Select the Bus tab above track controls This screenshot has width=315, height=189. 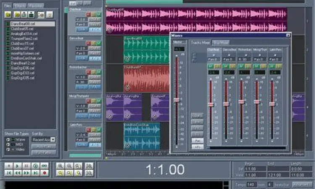point(87,3)
